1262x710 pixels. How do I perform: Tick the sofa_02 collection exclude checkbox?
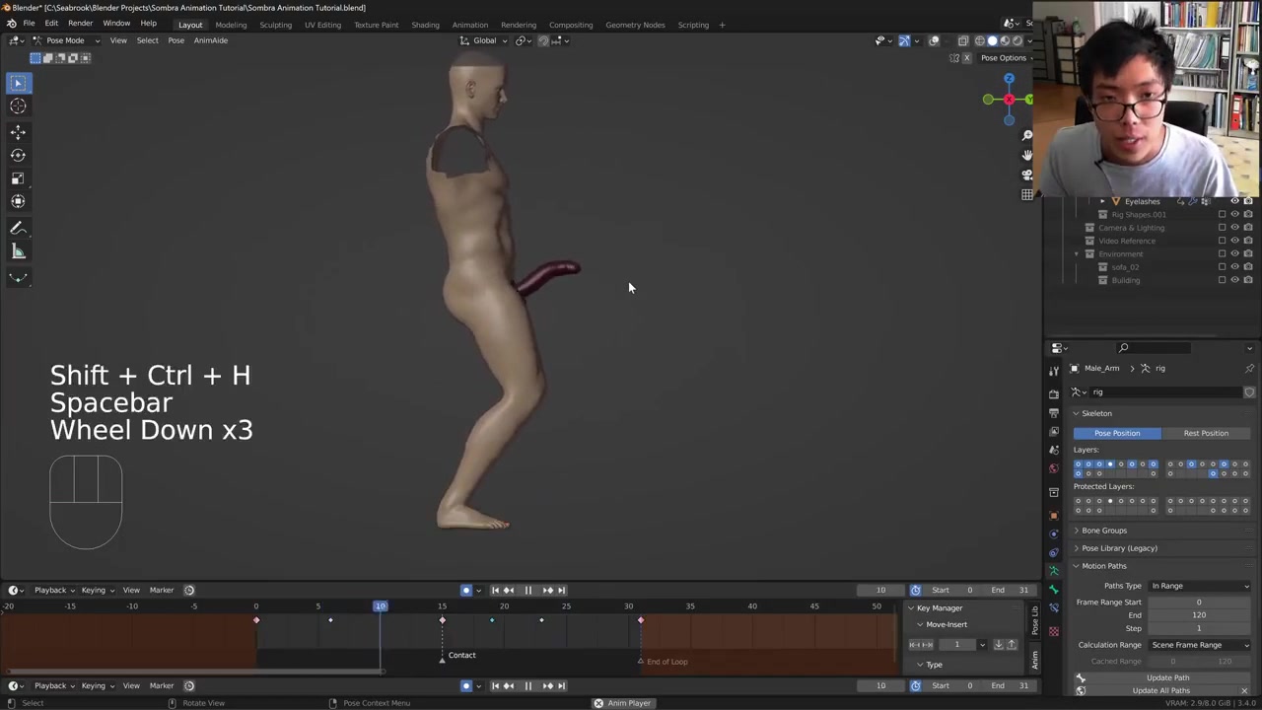click(x=1223, y=267)
